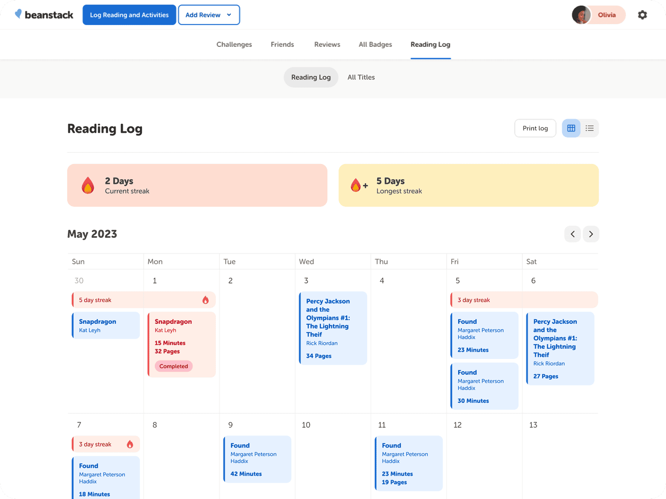Click the Print log button
The width and height of the screenshot is (666, 499).
[535, 128]
